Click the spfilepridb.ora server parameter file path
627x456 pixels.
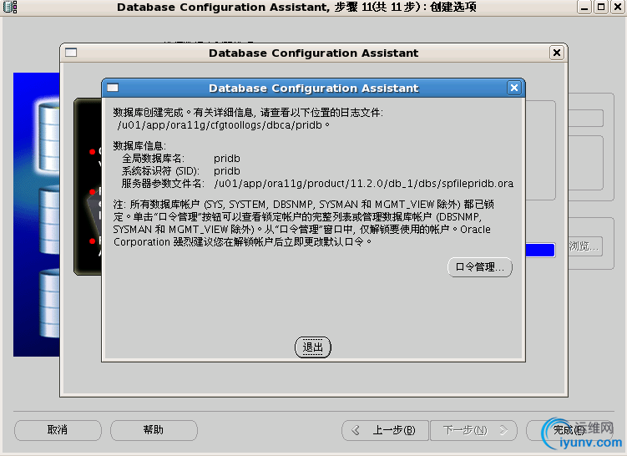364,184
